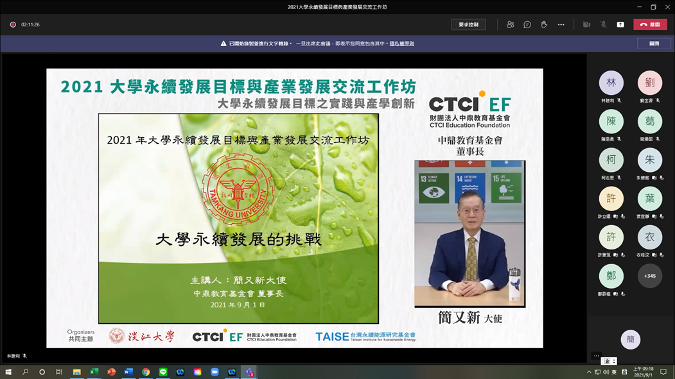Image resolution: width=675 pixels, height=379 pixels.
Task: Open the LINE app in taskbar
Action: (x=163, y=372)
